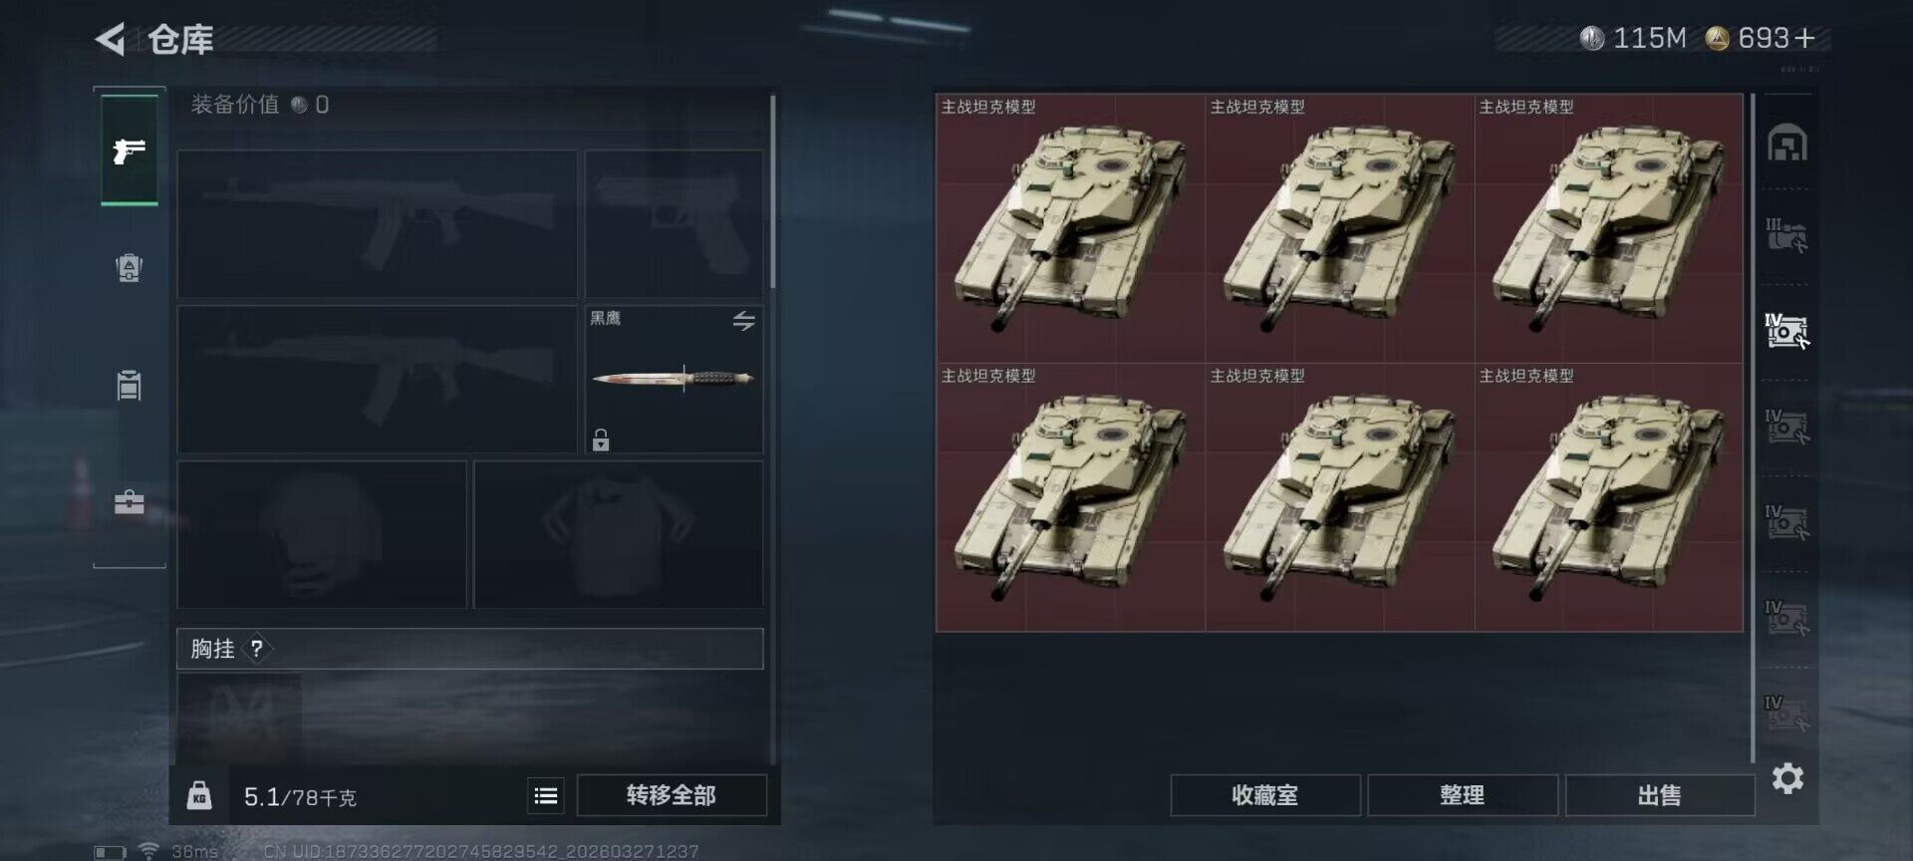Select the weapons pistol tab icon
The height and width of the screenshot is (861, 1913).
tap(130, 151)
